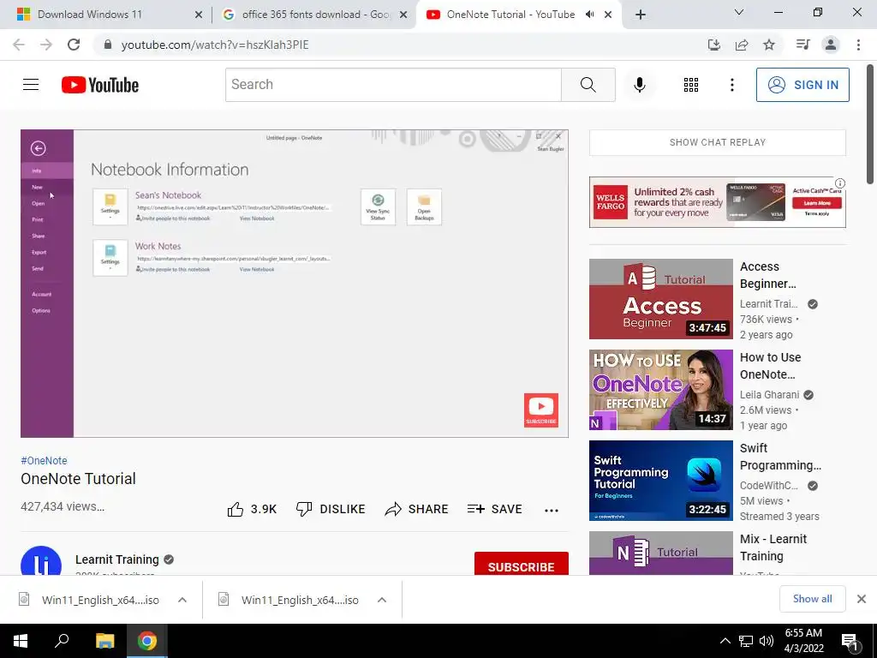877x658 pixels.
Task: Open the volume control in tray
Action: [767, 641]
